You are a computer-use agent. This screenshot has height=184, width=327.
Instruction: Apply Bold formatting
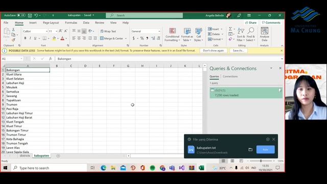click(x=25, y=38)
